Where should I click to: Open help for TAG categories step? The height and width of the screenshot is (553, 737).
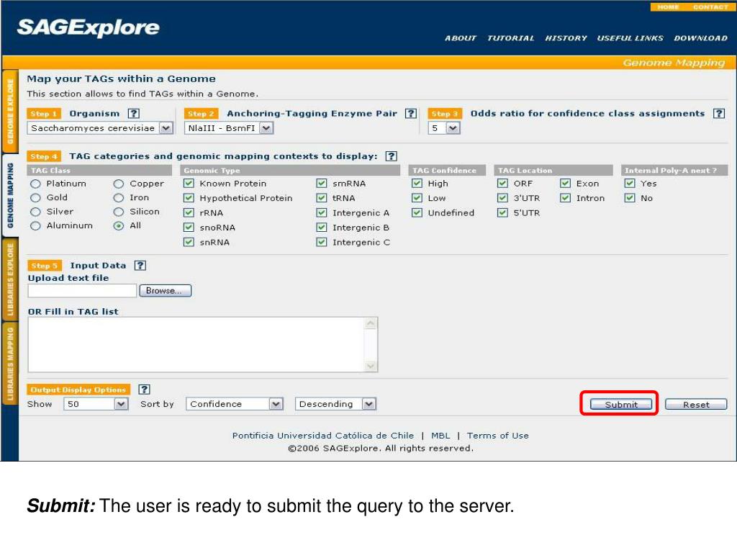[391, 156]
